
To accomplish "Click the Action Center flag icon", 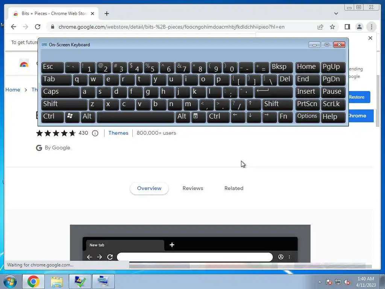I will click(x=329, y=282).
